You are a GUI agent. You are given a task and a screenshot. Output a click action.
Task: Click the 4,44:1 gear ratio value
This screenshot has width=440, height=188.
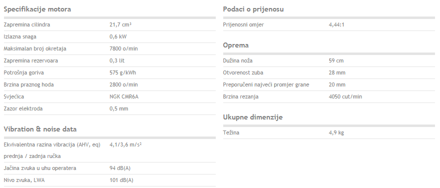[x=337, y=24]
